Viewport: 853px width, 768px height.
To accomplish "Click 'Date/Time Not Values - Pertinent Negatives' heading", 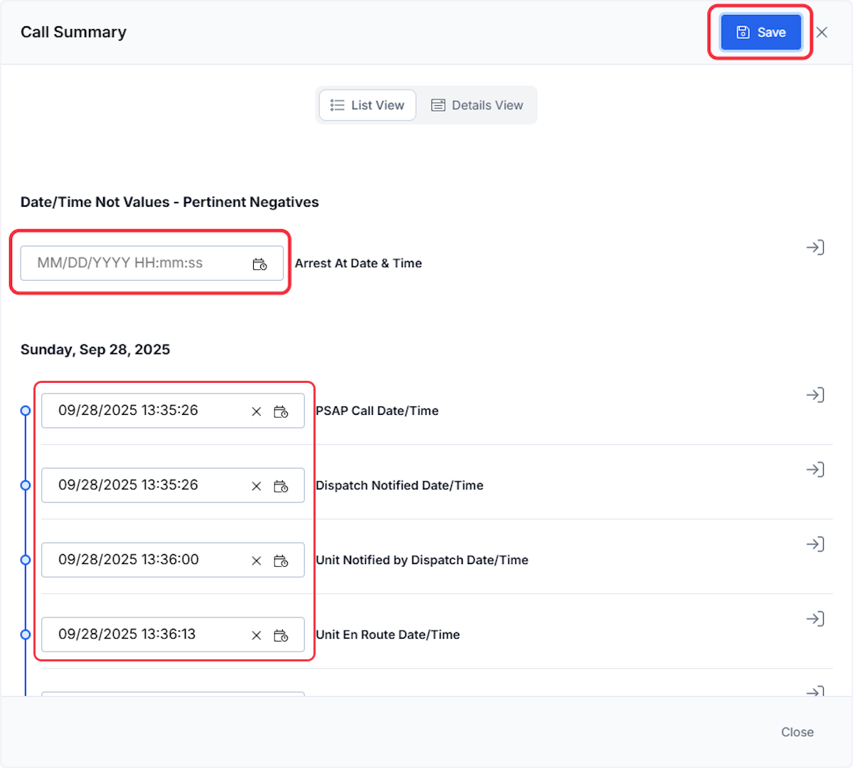I will (x=170, y=202).
